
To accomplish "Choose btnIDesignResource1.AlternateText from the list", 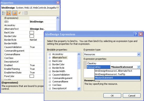I will (x=118, y=71).
